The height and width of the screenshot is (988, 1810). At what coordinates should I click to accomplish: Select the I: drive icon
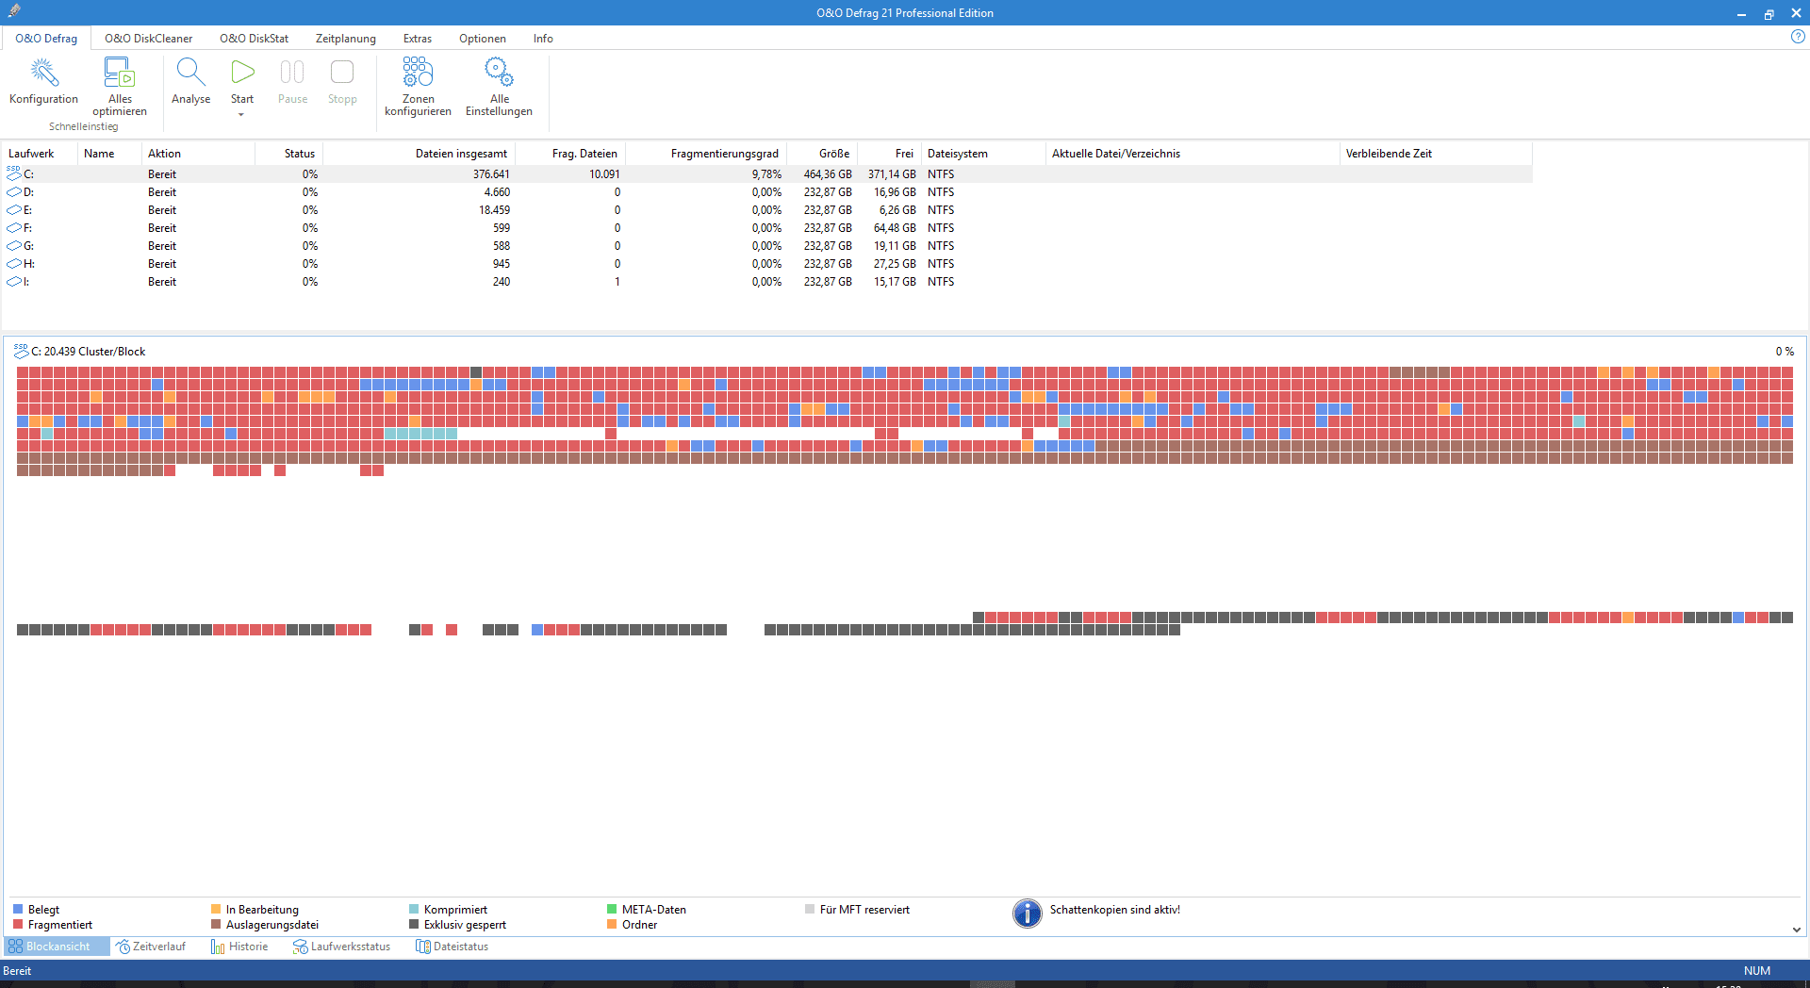(14, 282)
